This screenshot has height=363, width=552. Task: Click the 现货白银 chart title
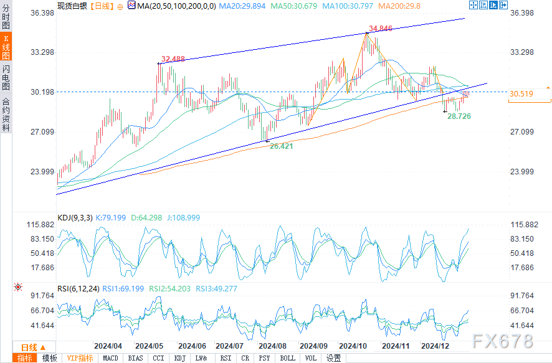click(x=72, y=6)
